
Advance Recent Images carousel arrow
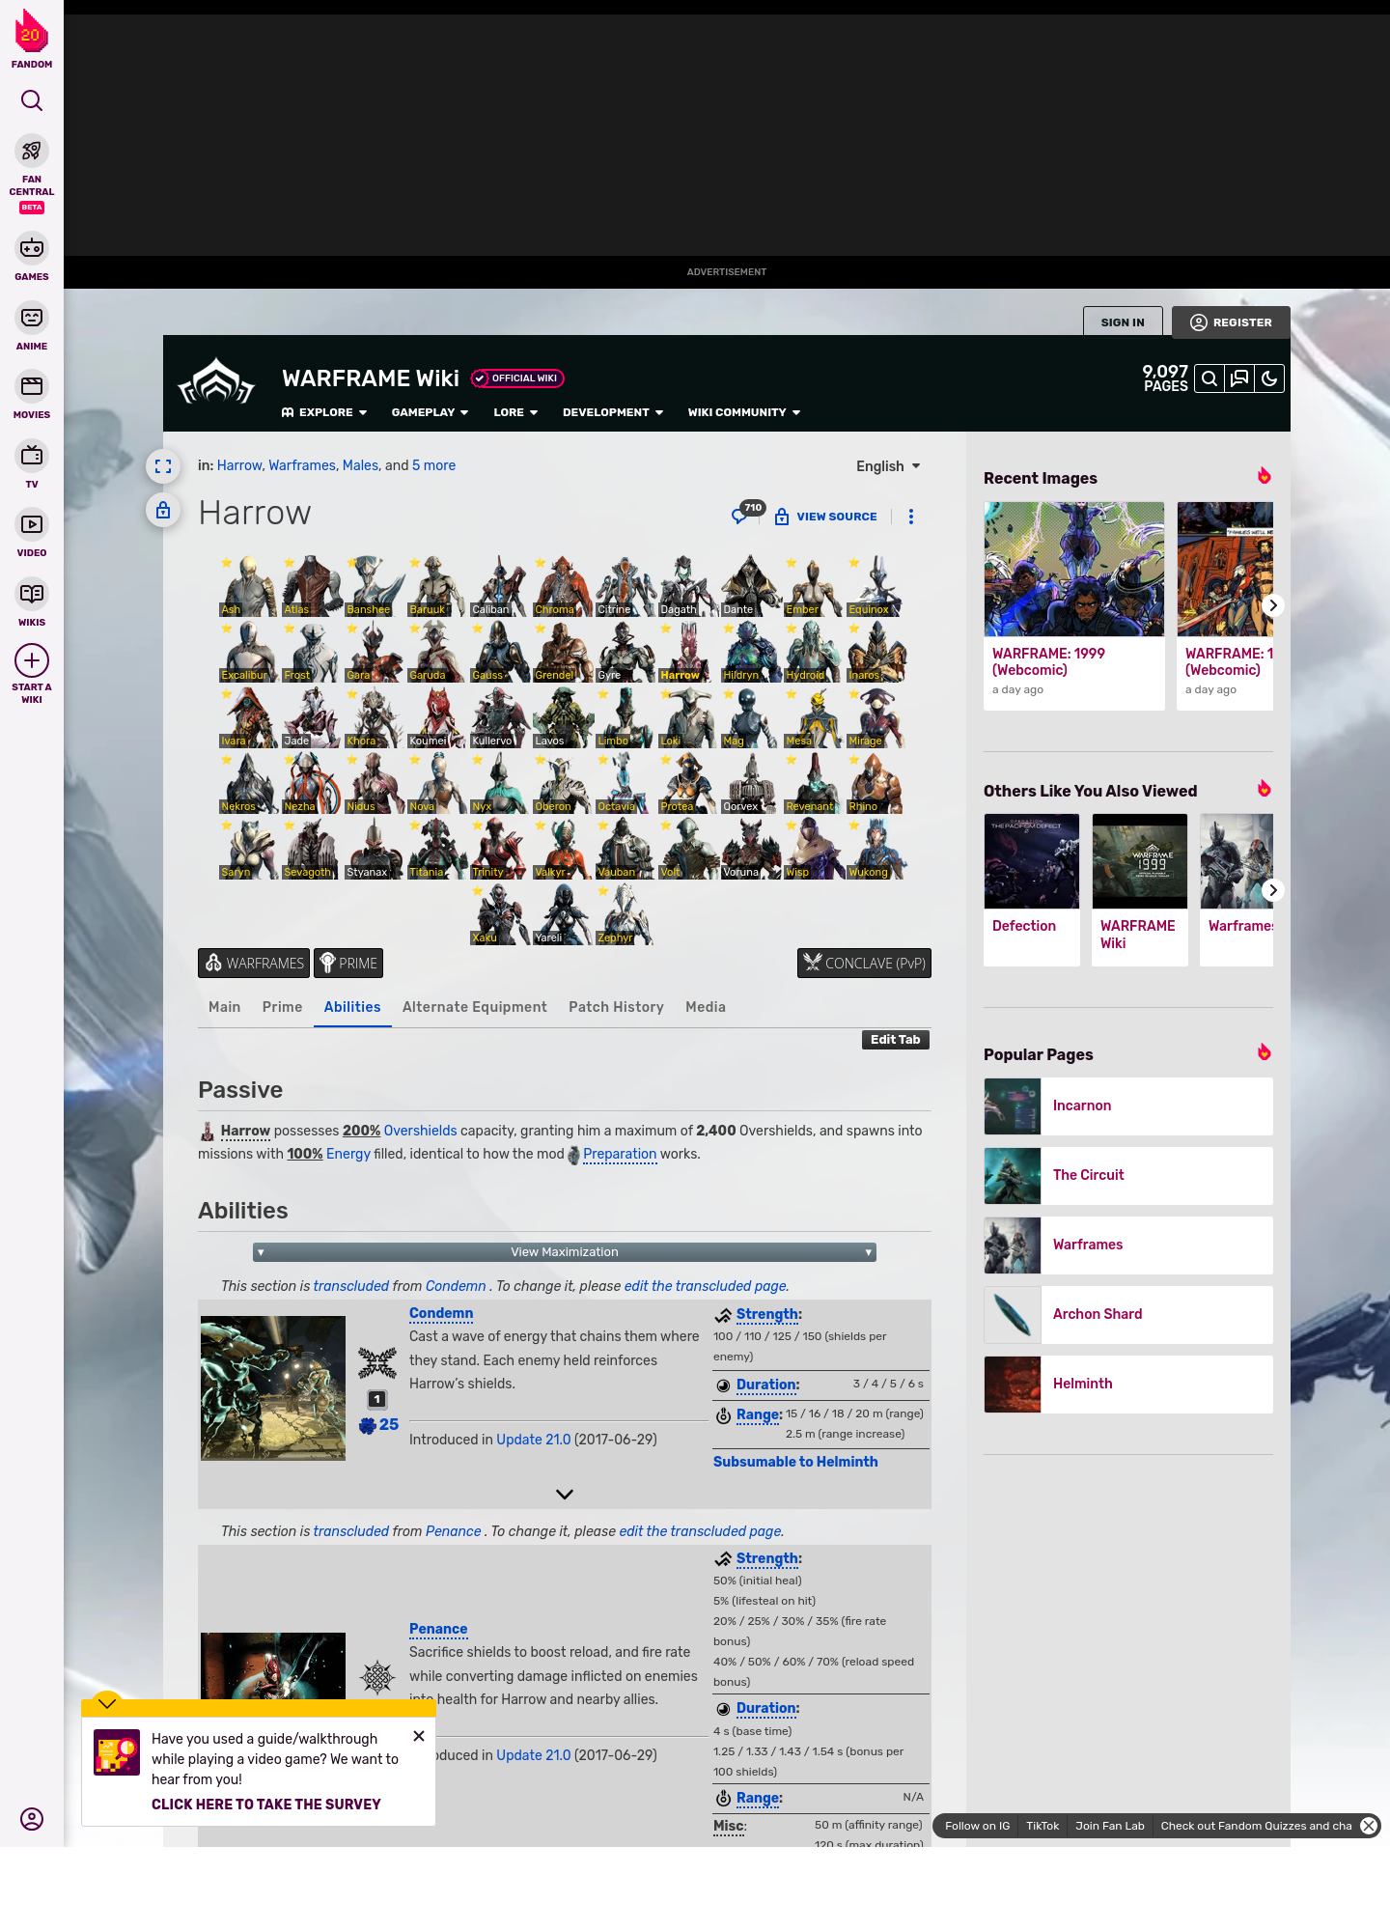click(1273, 605)
